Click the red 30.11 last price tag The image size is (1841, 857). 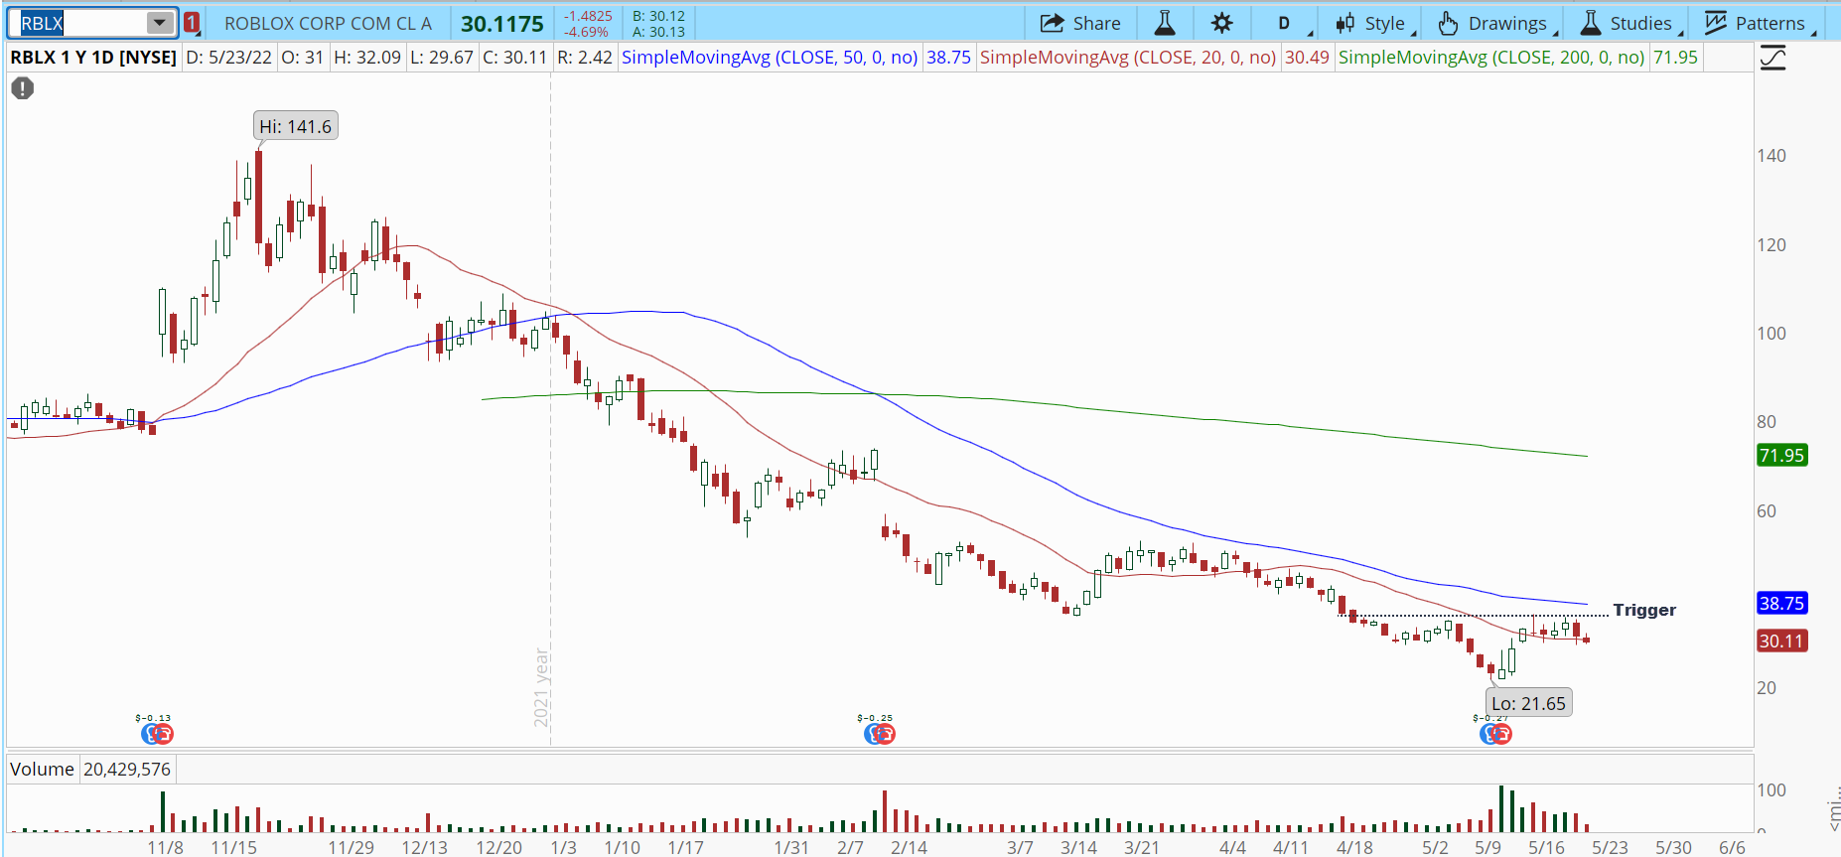(x=1781, y=642)
